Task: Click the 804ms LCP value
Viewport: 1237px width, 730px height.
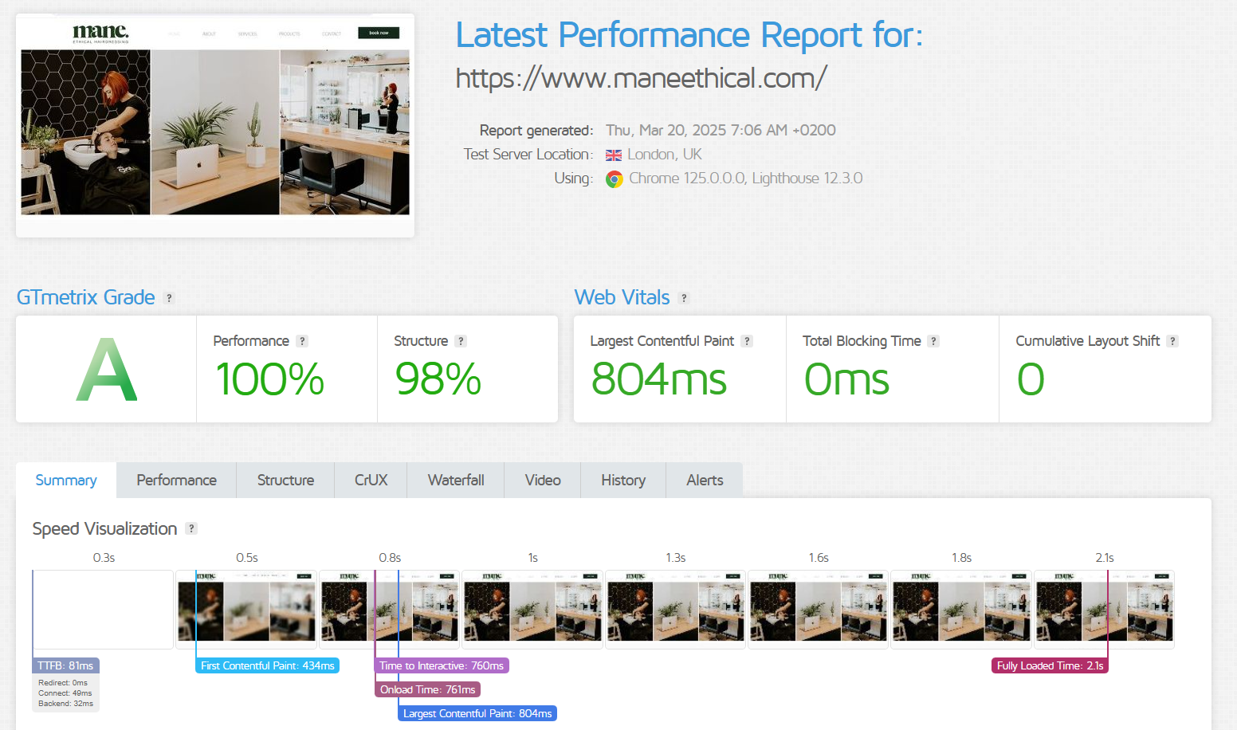Action: coord(659,379)
